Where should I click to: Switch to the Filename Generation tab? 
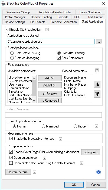[64, 22]
